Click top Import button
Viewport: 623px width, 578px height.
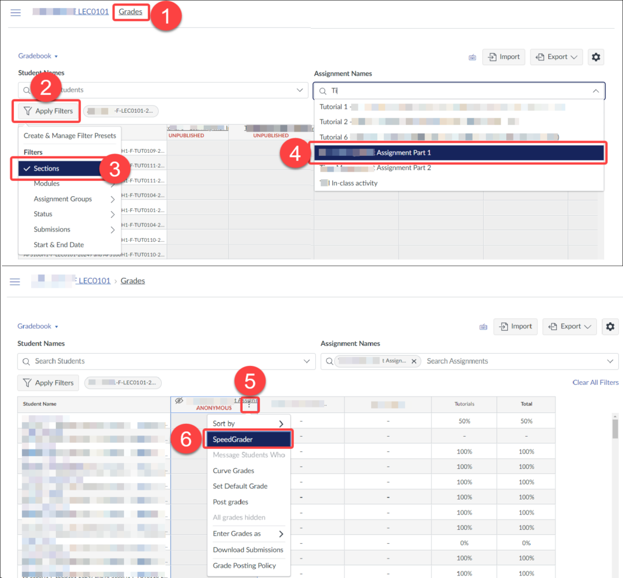[x=504, y=57]
